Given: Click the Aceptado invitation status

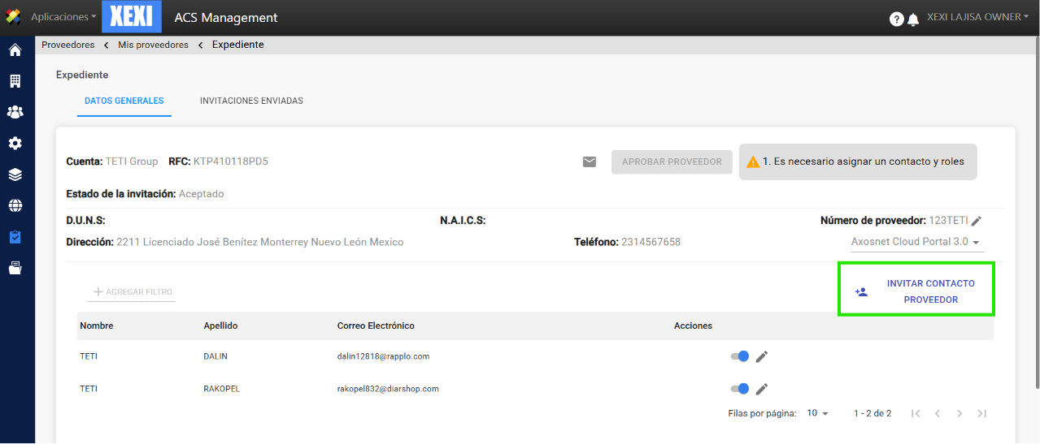Looking at the screenshot, I should click(x=202, y=194).
